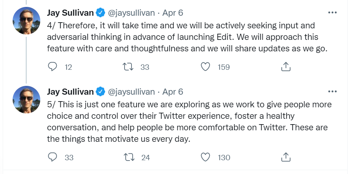Open Jay Sullivan name link in 4/ tweet

coord(70,13)
